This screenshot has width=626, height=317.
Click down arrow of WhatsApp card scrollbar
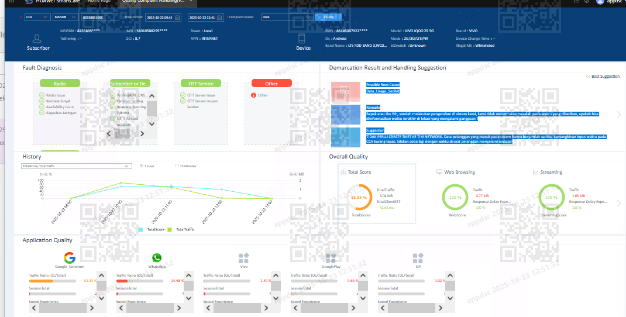188,298
